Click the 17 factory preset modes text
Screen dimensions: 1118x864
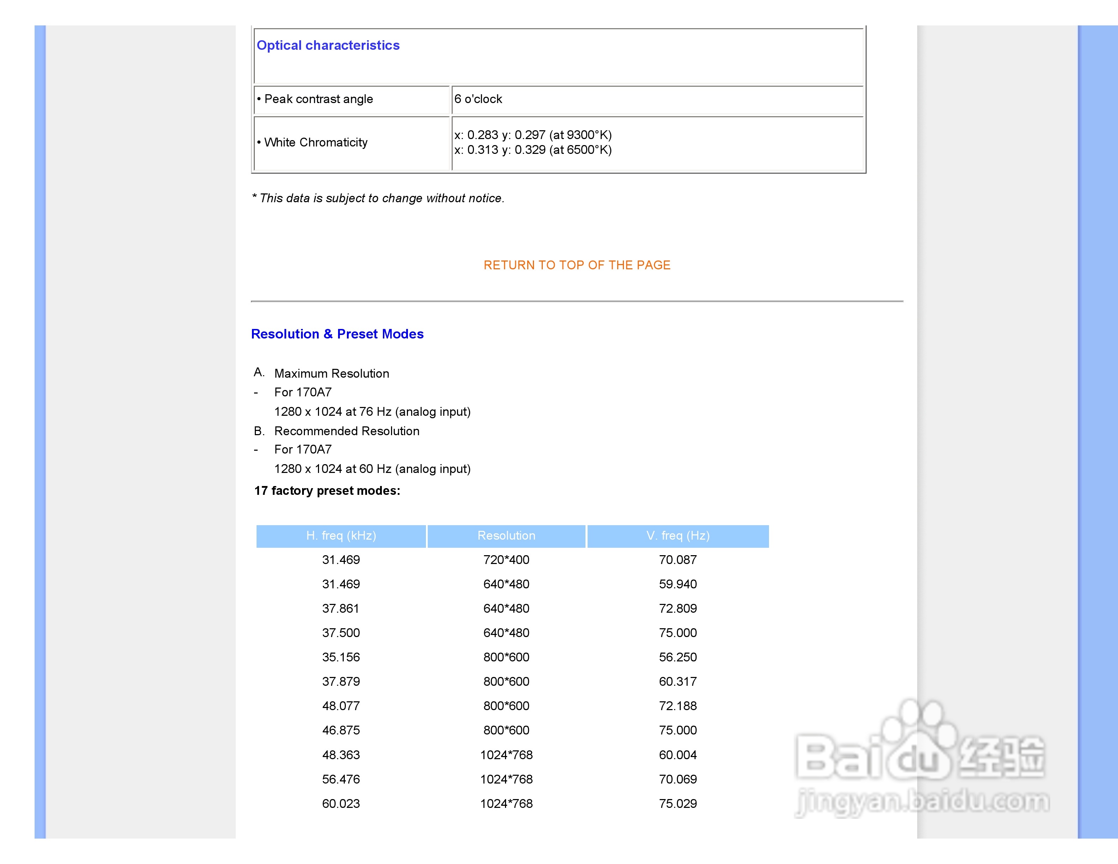pyautogui.click(x=327, y=491)
